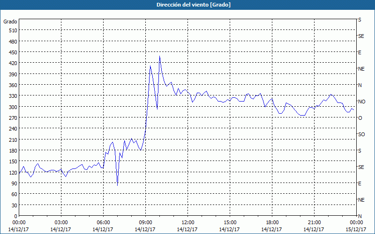The width and height of the screenshot is (375, 234).
Task: Click the highest peak of the blue line
Action: click(x=159, y=56)
